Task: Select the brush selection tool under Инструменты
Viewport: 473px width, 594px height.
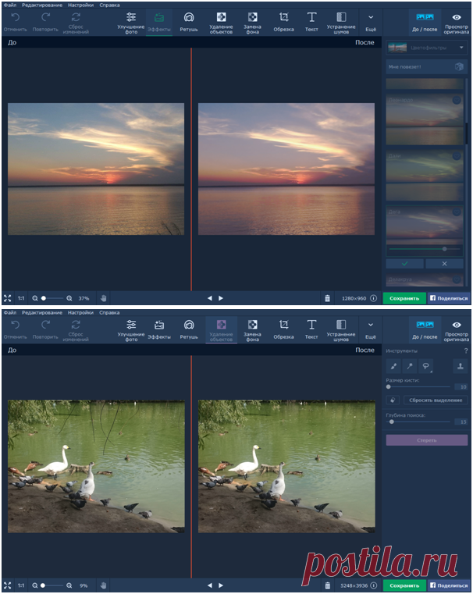Action: [x=393, y=366]
